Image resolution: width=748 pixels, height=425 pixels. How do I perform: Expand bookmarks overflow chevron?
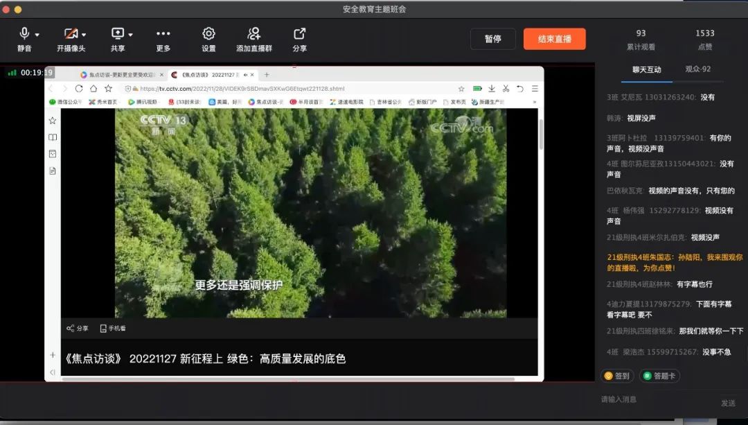click(x=534, y=102)
